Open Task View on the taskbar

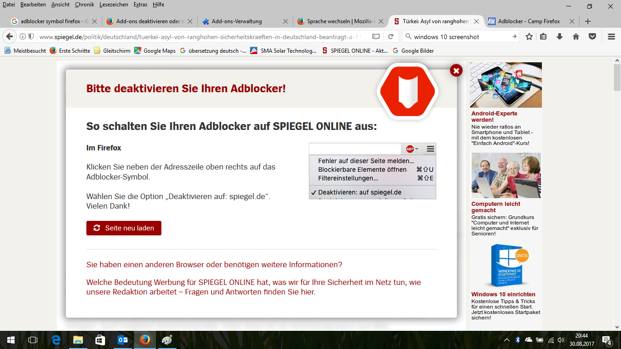[33, 340]
